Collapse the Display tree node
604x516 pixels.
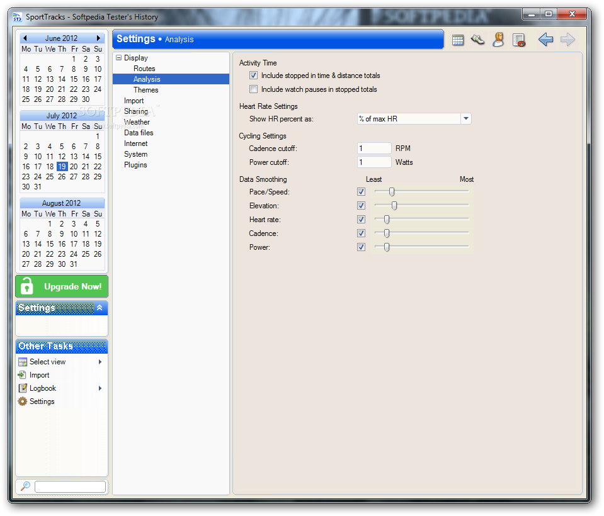(x=118, y=58)
